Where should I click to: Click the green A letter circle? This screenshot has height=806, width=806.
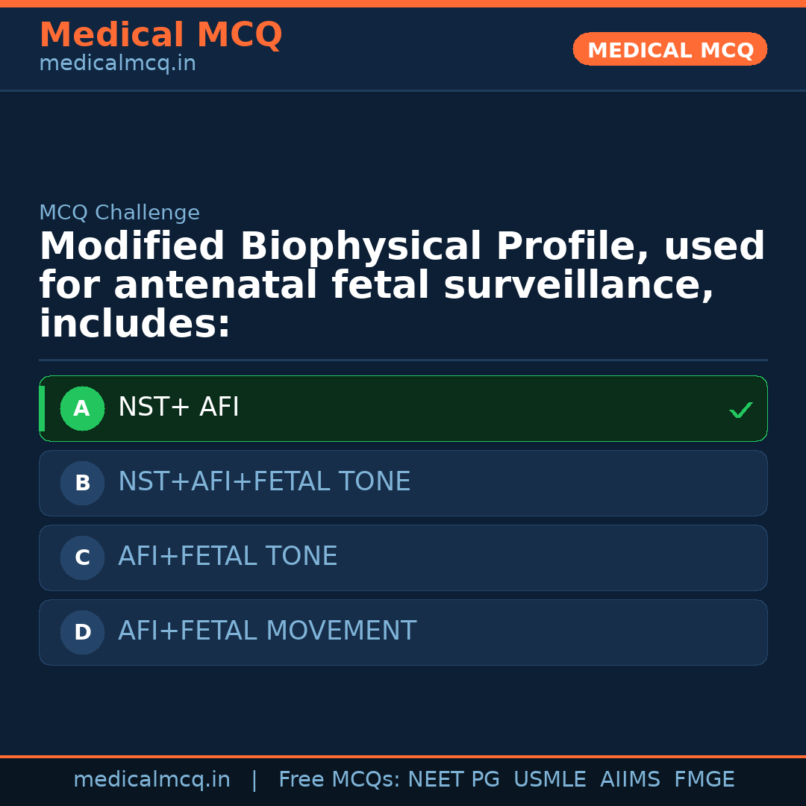[82, 409]
